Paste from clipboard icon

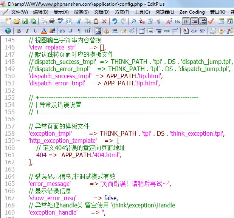pos(96,21)
